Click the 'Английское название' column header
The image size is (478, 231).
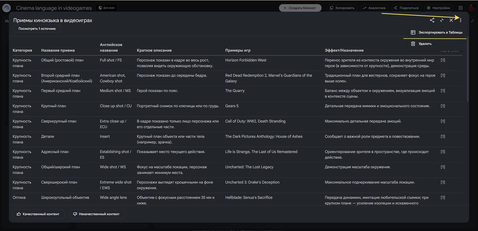[111, 47]
